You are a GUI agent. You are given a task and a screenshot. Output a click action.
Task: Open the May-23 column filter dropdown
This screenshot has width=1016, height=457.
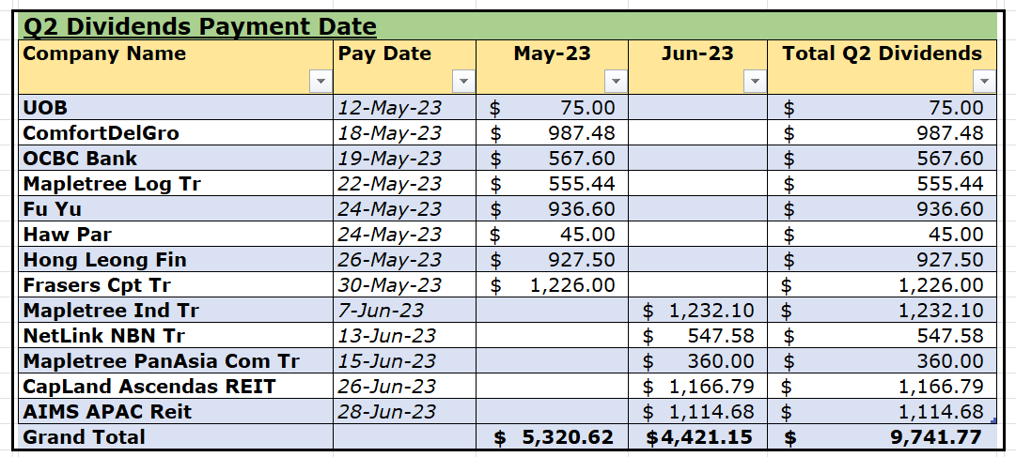point(615,82)
